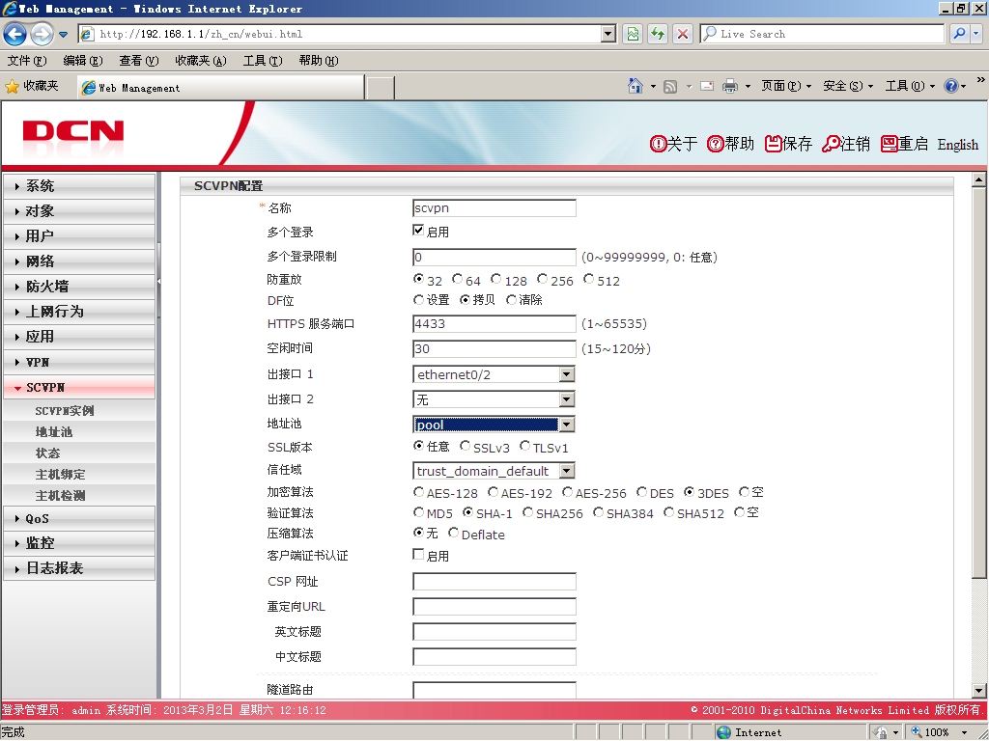Select DF位 设置 option
The image size is (989, 741).
(x=418, y=300)
